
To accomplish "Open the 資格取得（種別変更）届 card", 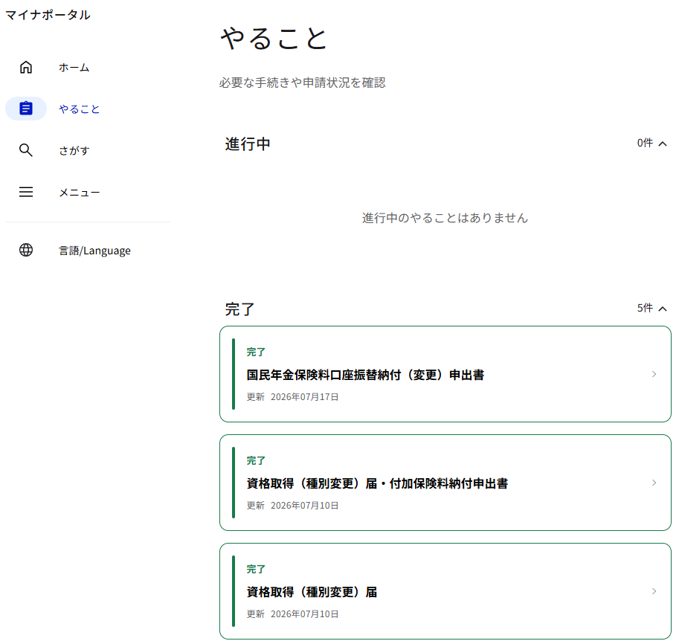I will [445, 591].
